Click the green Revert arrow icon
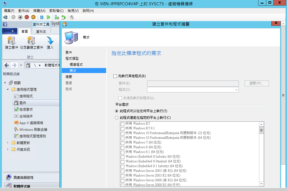 63,17
